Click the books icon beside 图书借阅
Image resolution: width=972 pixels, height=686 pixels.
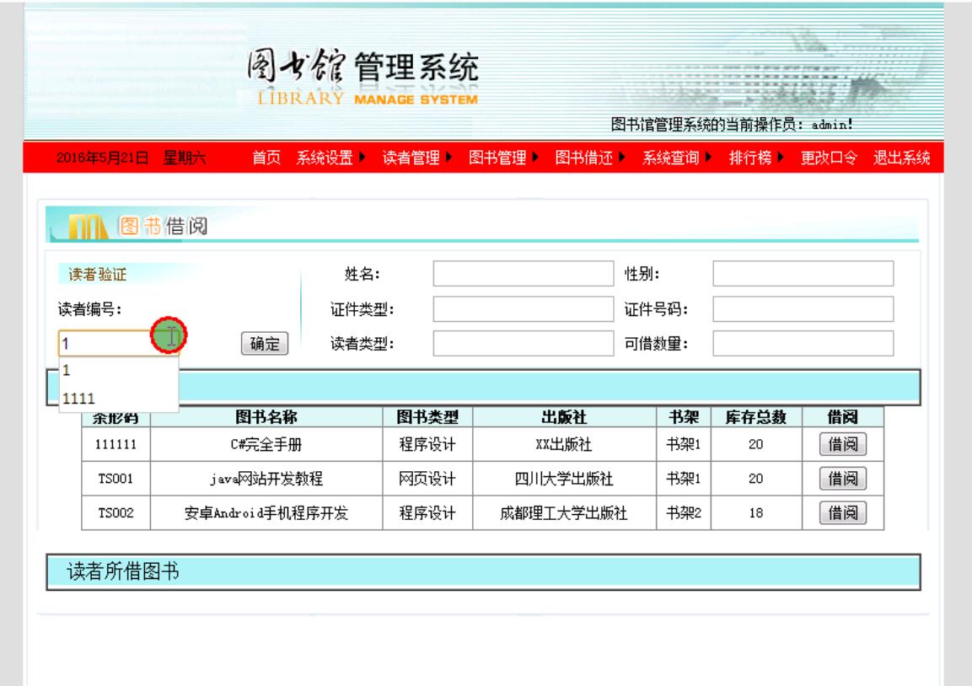click(88, 226)
